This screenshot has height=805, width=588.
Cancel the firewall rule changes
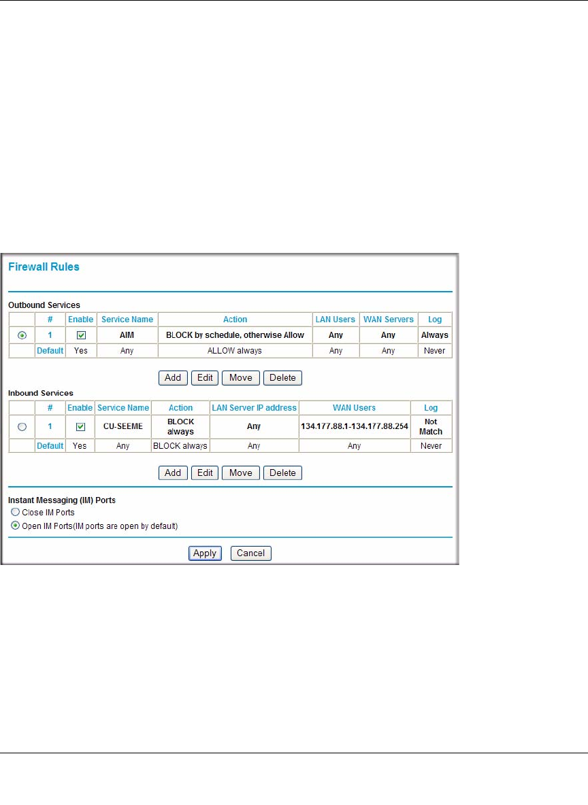(x=251, y=553)
